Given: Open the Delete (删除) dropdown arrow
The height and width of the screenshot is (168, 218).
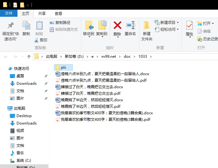Looking at the screenshot, I should [118, 37].
